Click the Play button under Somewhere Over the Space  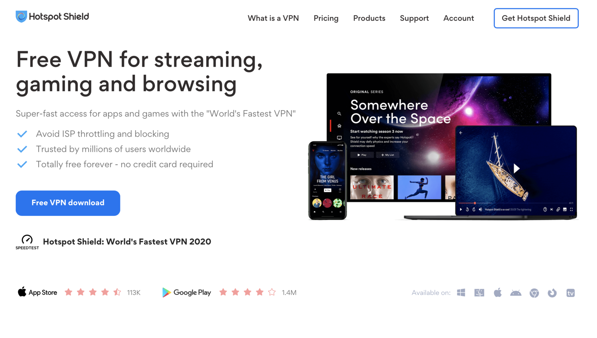pyautogui.click(x=362, y=155)
